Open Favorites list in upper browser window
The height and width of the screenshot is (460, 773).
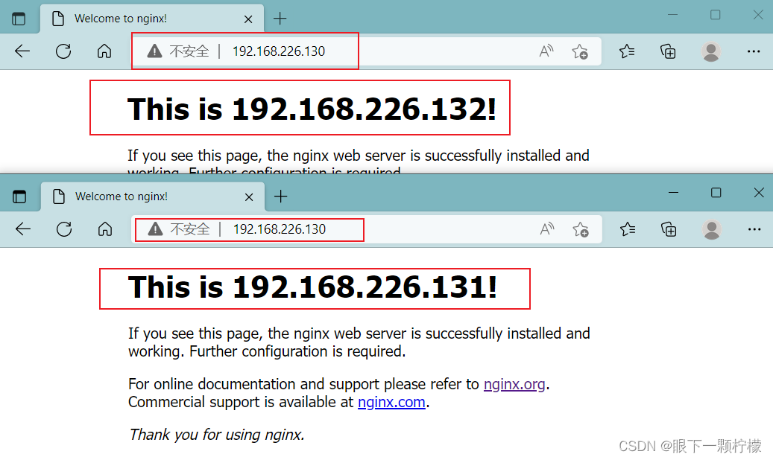pos(627,51)
